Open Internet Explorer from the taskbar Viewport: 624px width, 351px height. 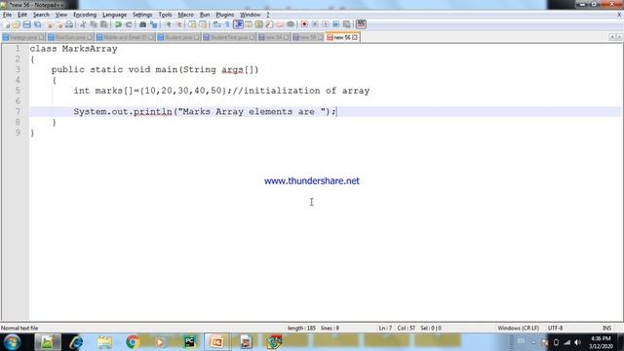pos(76,342)
